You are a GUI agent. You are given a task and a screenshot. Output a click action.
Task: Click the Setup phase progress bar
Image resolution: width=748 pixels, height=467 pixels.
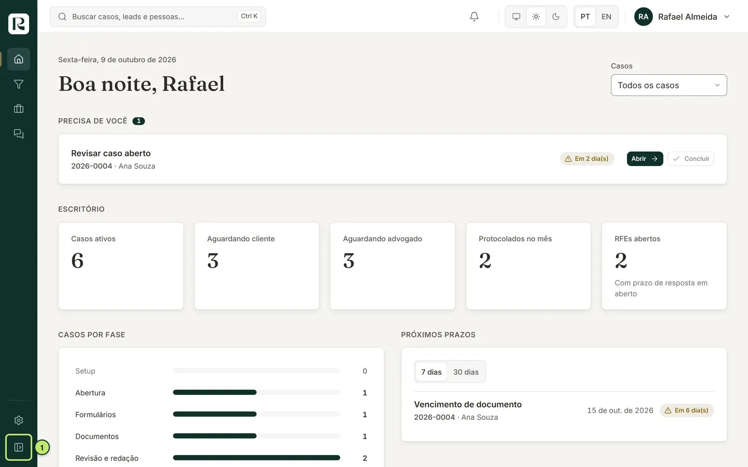point(257,371)
